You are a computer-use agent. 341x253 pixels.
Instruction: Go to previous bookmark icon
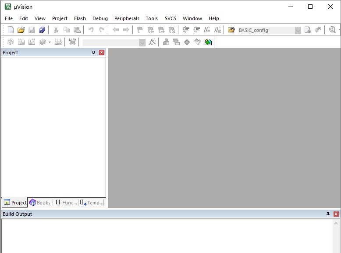(x=150, y=30)
